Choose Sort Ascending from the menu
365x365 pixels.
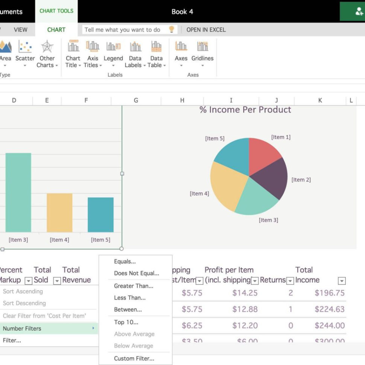[x=23, y=291]
